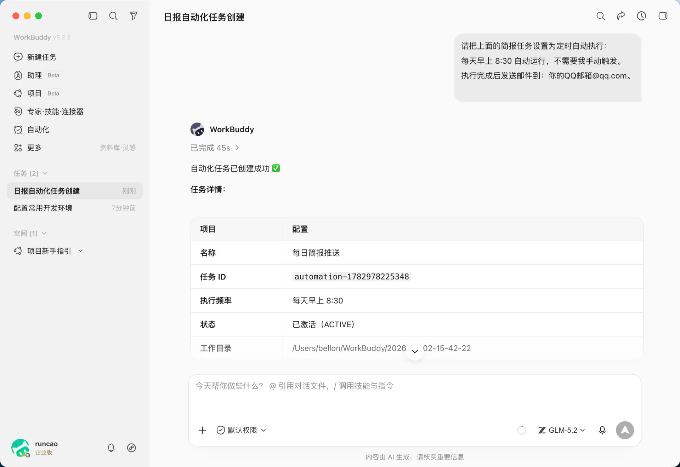Click the WorkBuddy assistant avatar
Screen dimensions: 680x467
pyautogui.click(x=197, y=129)
